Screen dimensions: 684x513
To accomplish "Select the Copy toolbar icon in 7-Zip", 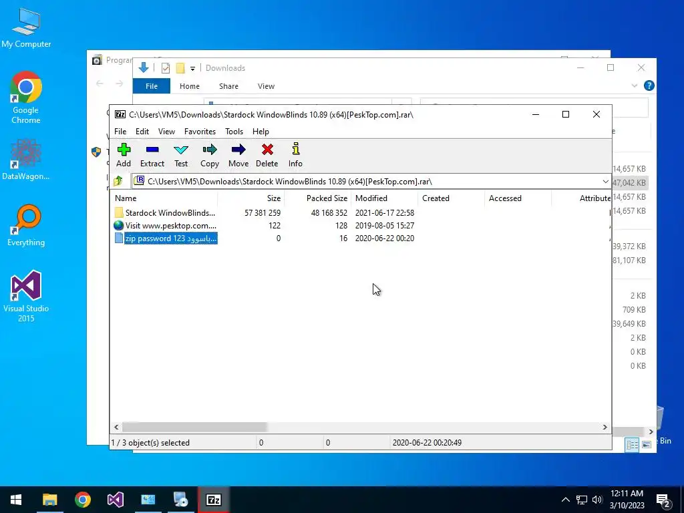I will (209, 155).
